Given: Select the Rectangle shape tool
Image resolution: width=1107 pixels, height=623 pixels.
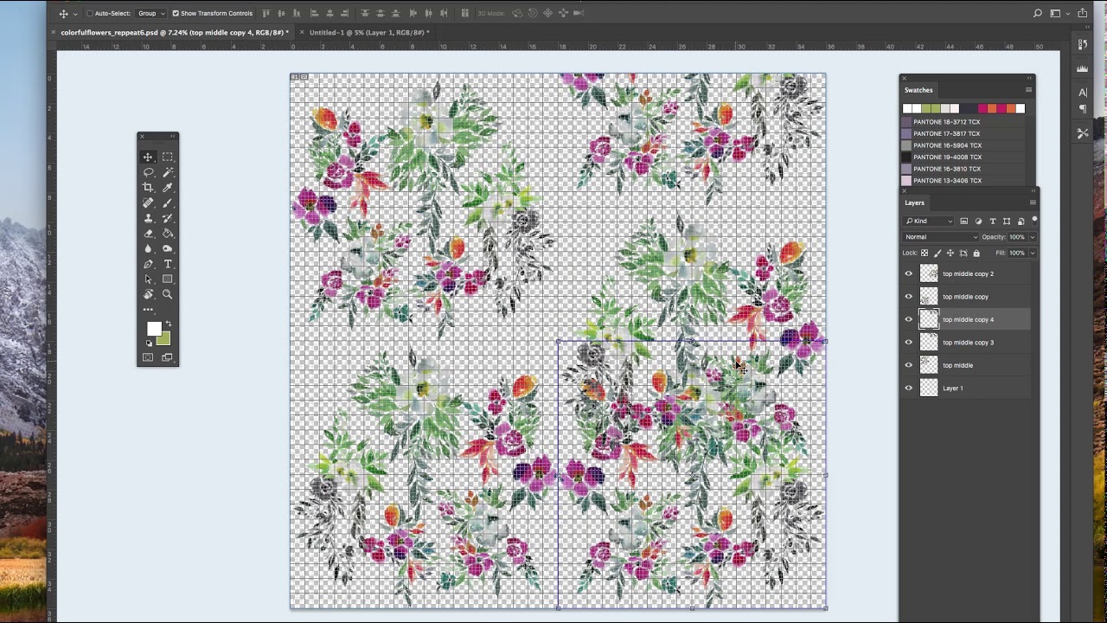Looking at the screenshot, I should pos(168,279).
